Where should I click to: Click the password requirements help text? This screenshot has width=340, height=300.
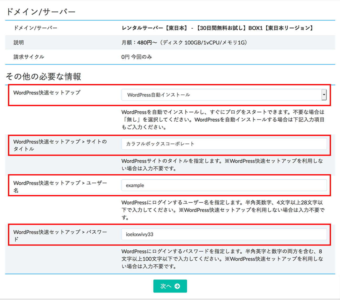(x=223, y=259)
